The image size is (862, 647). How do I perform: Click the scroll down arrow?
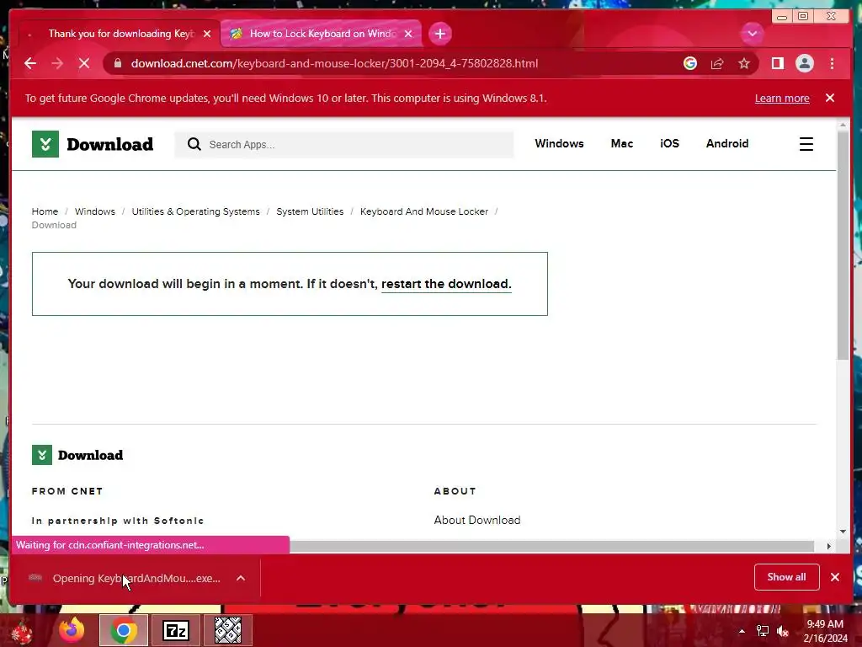click(x=843, y=532)
